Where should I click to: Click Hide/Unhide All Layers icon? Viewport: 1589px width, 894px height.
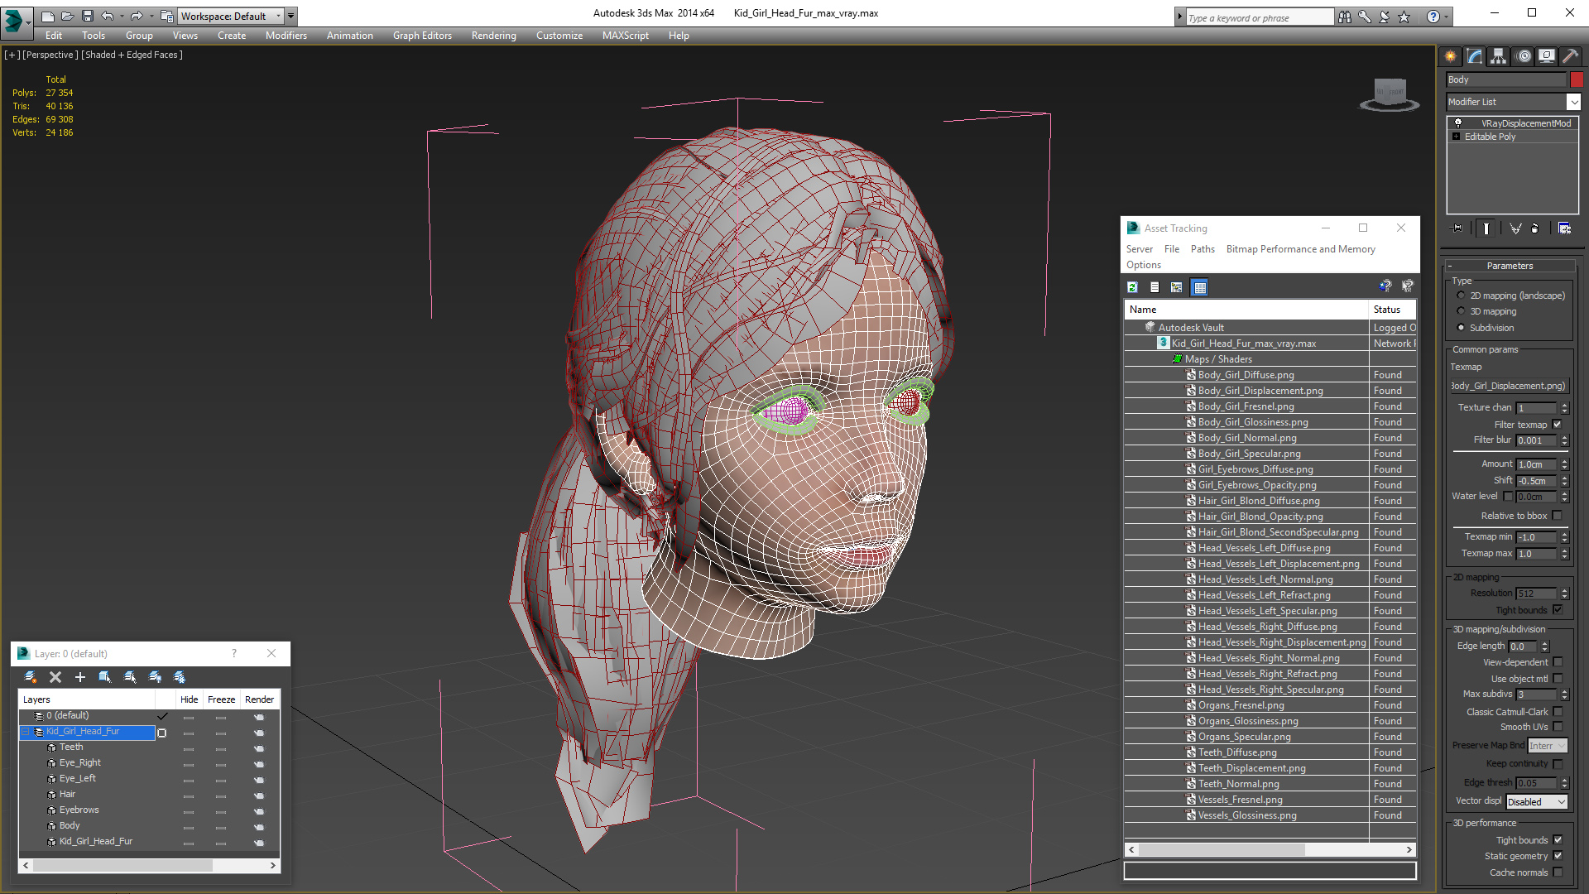(x=155, y=677)
